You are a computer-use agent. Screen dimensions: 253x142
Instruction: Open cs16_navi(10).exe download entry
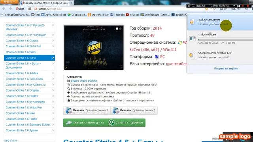click(220, 39)
